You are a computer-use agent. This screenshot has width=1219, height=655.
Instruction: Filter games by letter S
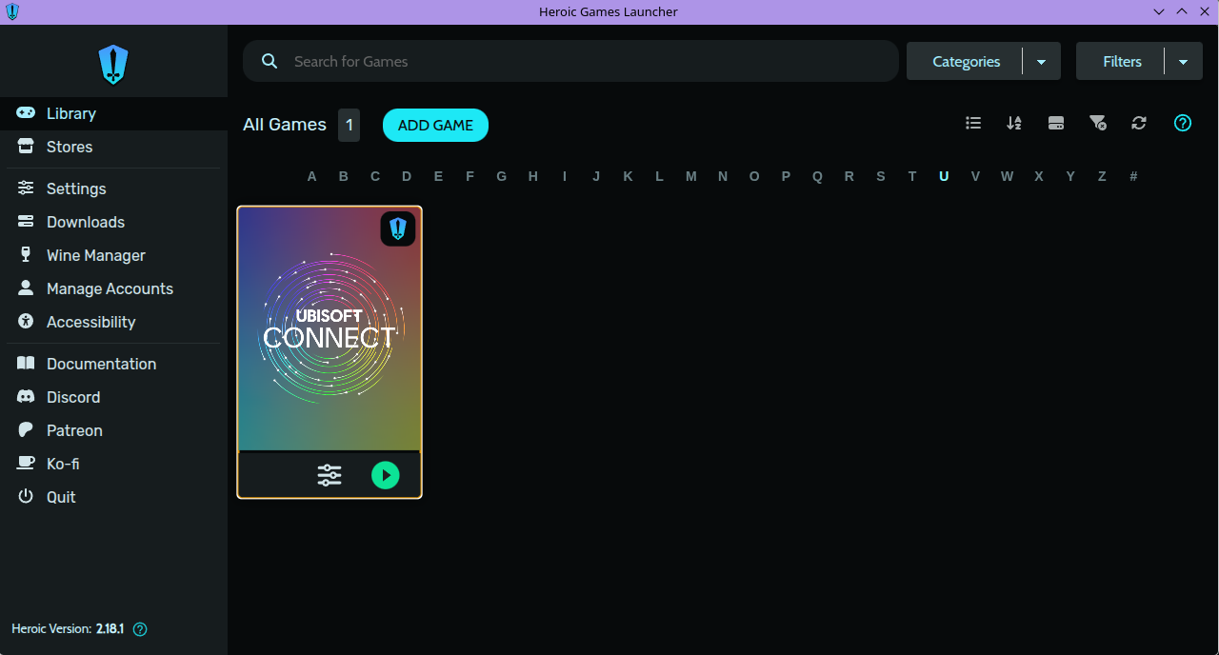(881, 176)
